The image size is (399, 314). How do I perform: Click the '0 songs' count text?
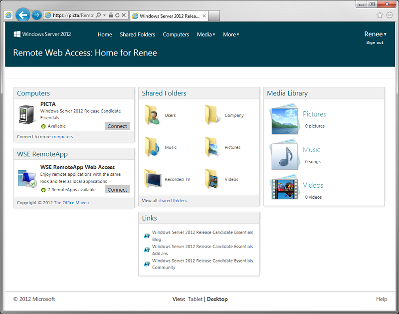313,162
